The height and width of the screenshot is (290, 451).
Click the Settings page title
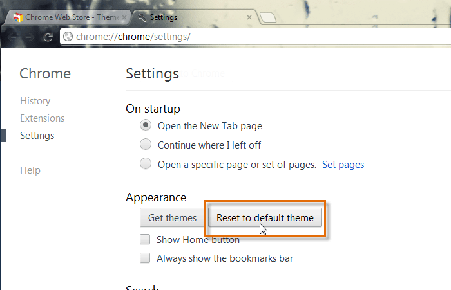[x=152, y=74]
